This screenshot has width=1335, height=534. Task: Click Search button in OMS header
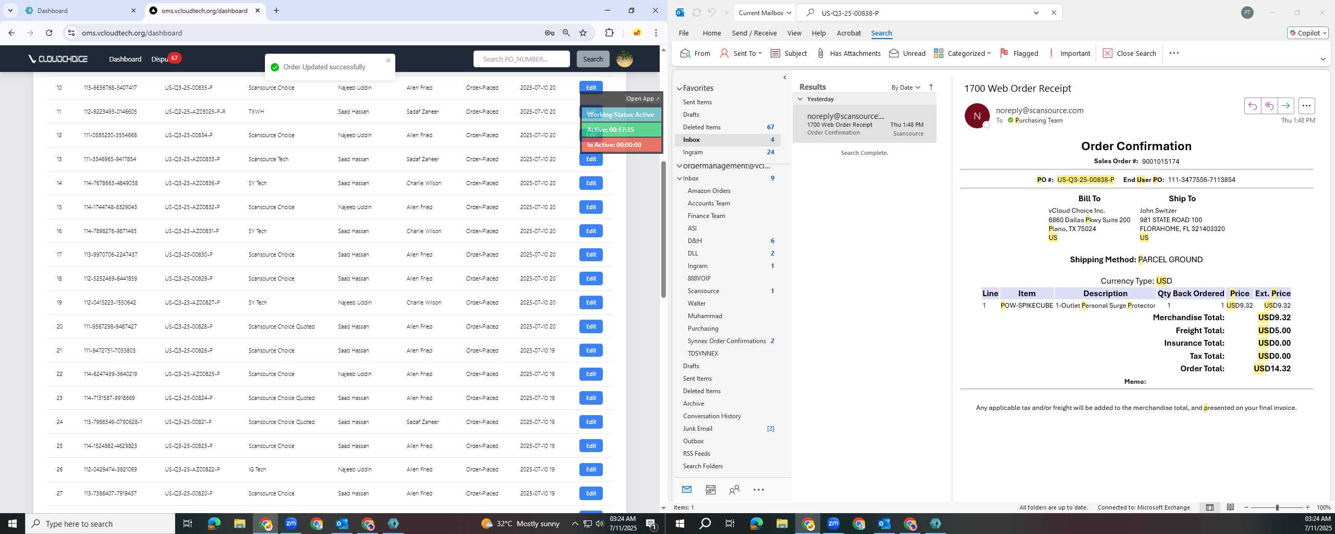(593, 59)
